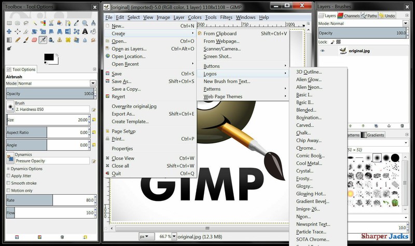Viewport: 415px width, 246px height.
Task: Open Buttons submenu in Create menu
Action: [x=243, y=66]
